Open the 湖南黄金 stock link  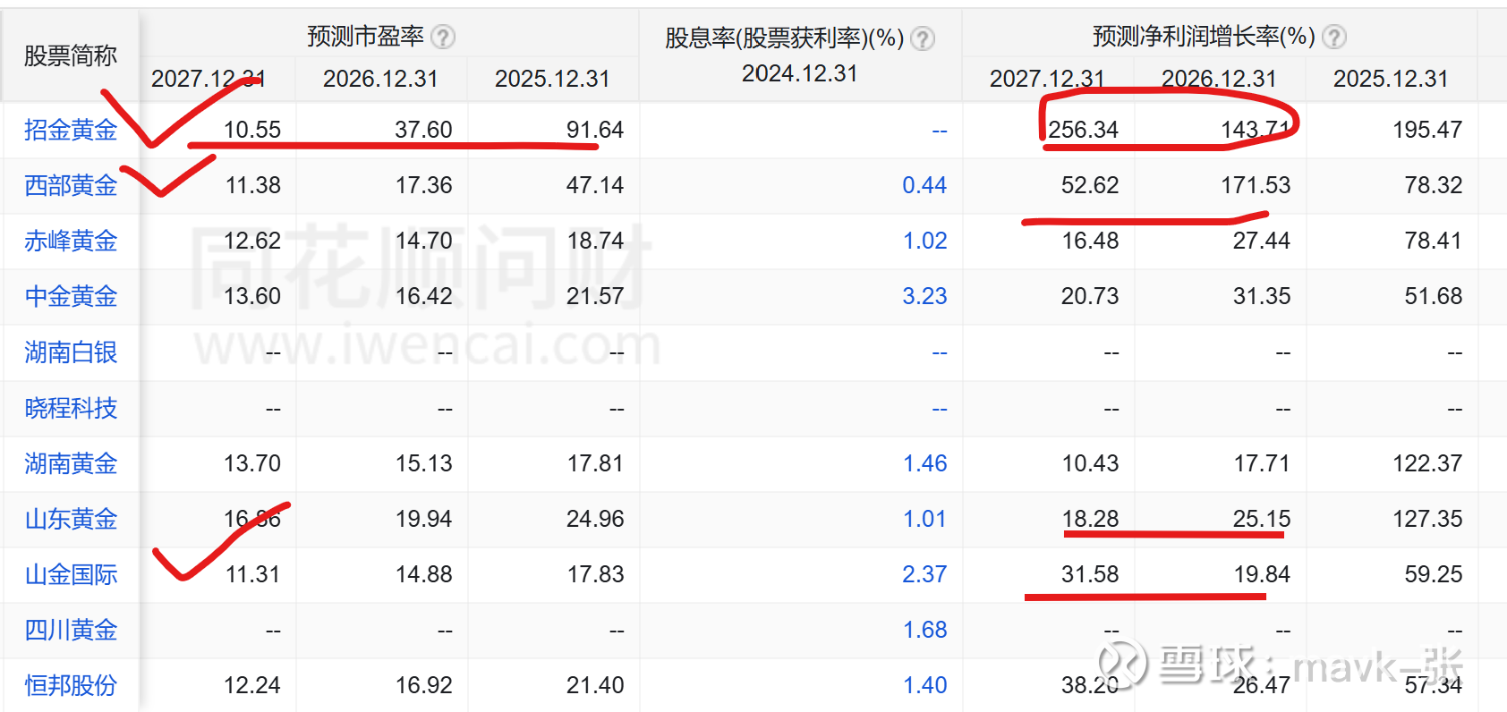click(x=71, y=463)
